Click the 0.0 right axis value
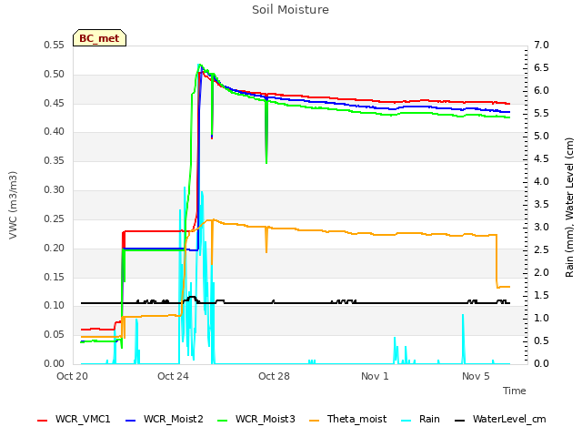 click(x=541, y=363)
